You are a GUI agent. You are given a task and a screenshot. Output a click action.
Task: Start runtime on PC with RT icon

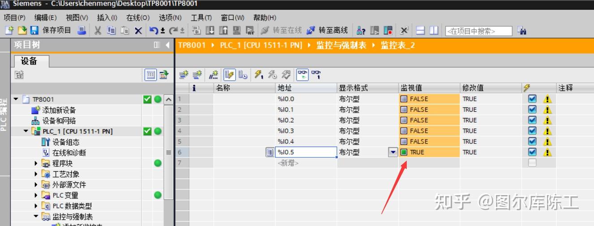[x=250, y=30]
